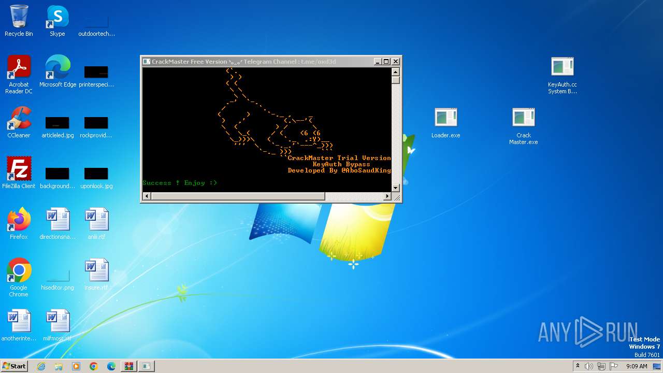Open the volume speaker tray icon

589,366
